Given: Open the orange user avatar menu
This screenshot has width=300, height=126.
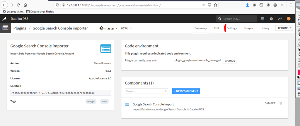Looking at the screenshot, I should click(x=289, y=18).
